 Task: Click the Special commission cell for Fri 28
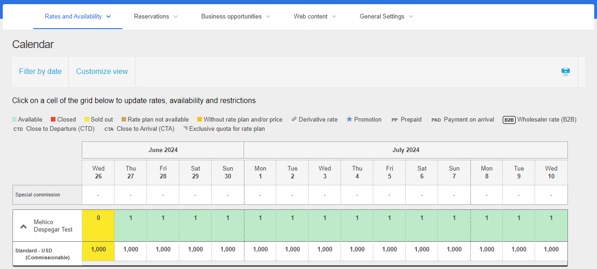163,195
